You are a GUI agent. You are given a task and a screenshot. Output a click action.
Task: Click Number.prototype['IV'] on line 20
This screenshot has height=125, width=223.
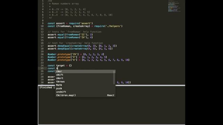coord(63,54)
